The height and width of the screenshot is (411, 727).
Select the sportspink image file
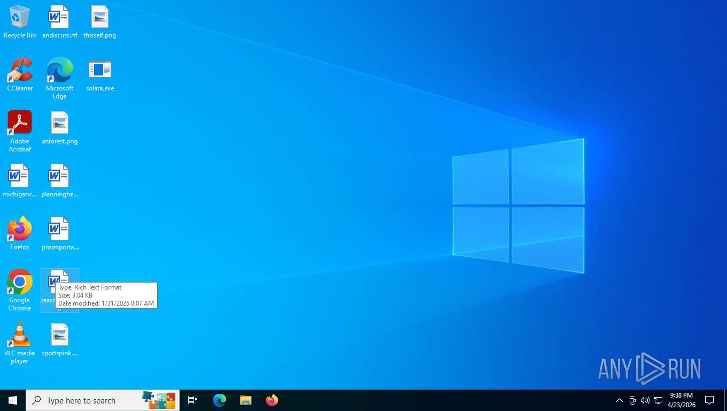(59, 340)
